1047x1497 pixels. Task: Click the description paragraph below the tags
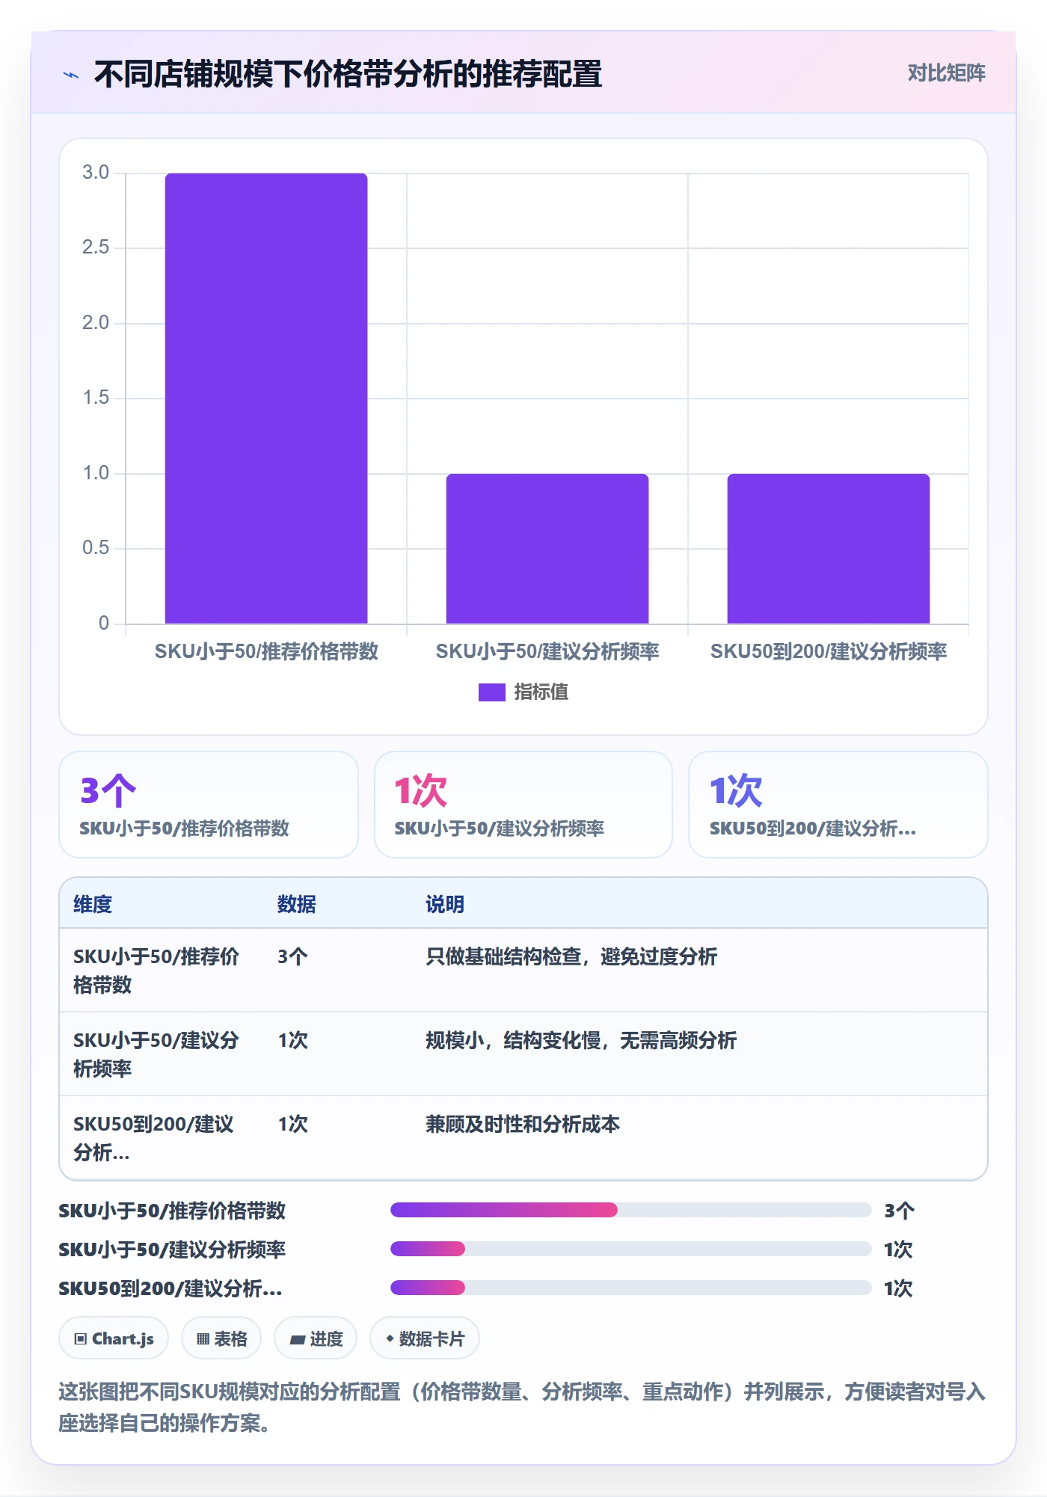click(x=523, y=1407)
